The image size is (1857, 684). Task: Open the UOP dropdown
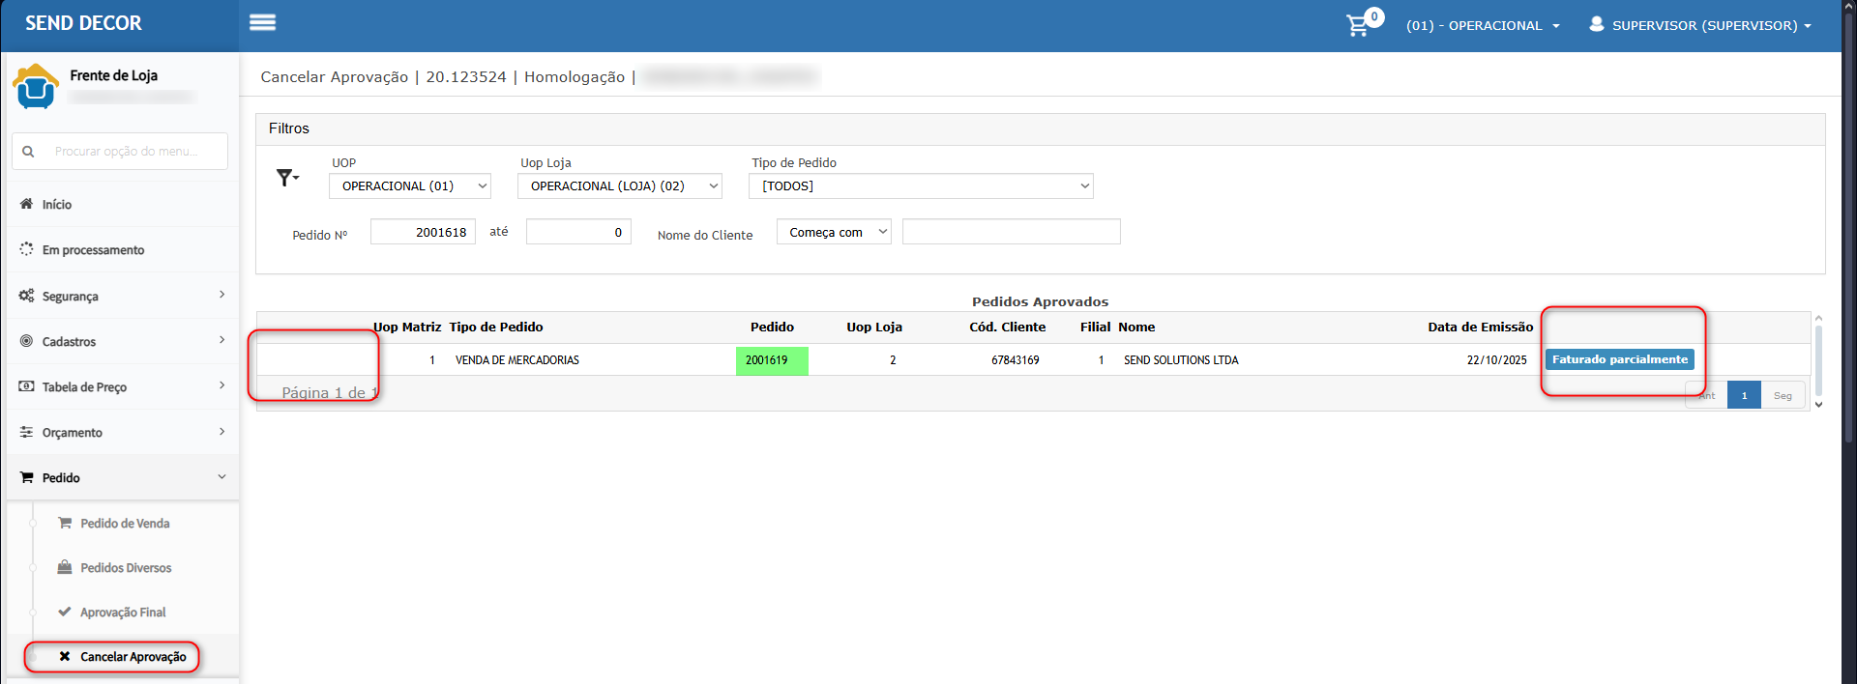pyautogui.click(x=409, y=186)
